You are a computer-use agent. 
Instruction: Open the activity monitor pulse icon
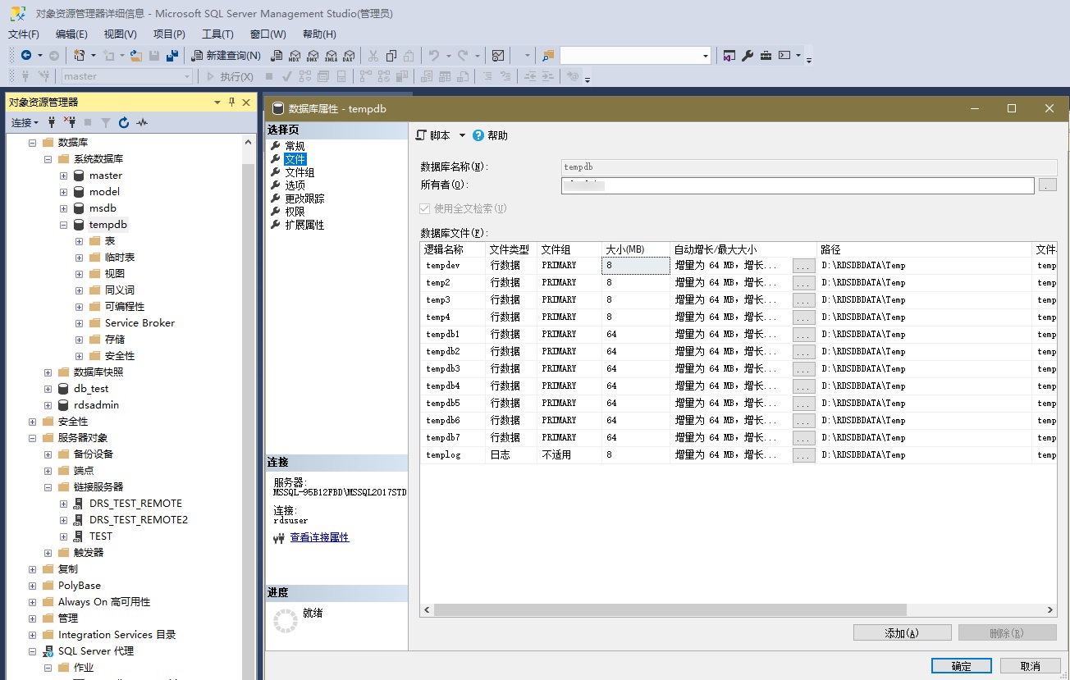click(x=142, y=122)
